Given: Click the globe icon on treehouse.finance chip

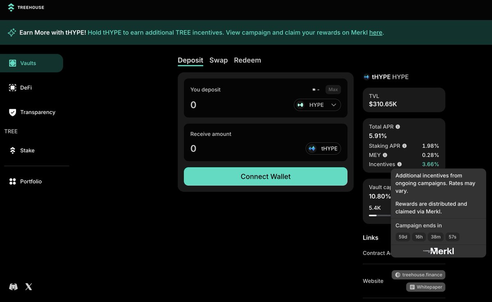Looking at the screenshot, I should coord(398,275).
